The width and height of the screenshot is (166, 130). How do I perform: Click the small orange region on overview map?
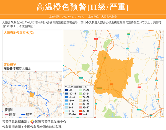pos(32,95)
